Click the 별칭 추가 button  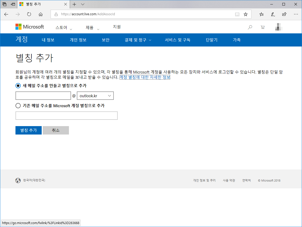click(29, 130)
